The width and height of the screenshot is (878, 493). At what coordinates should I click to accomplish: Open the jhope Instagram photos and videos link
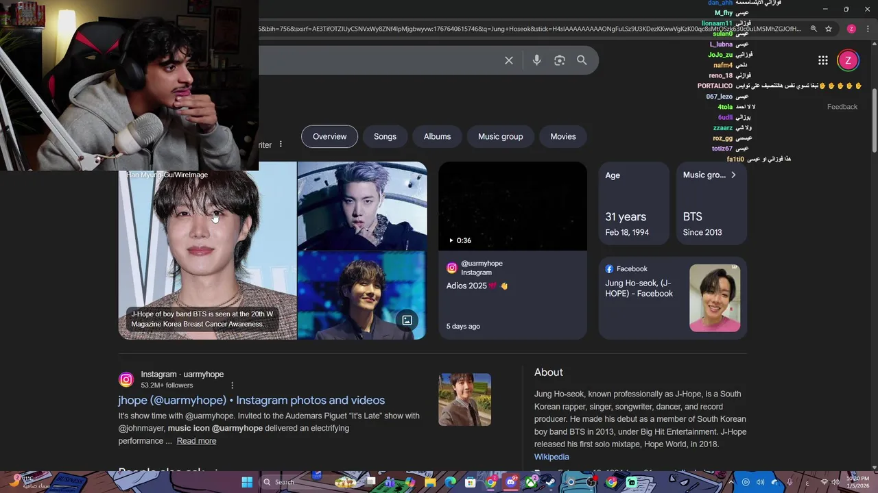(x=252, y=400)
